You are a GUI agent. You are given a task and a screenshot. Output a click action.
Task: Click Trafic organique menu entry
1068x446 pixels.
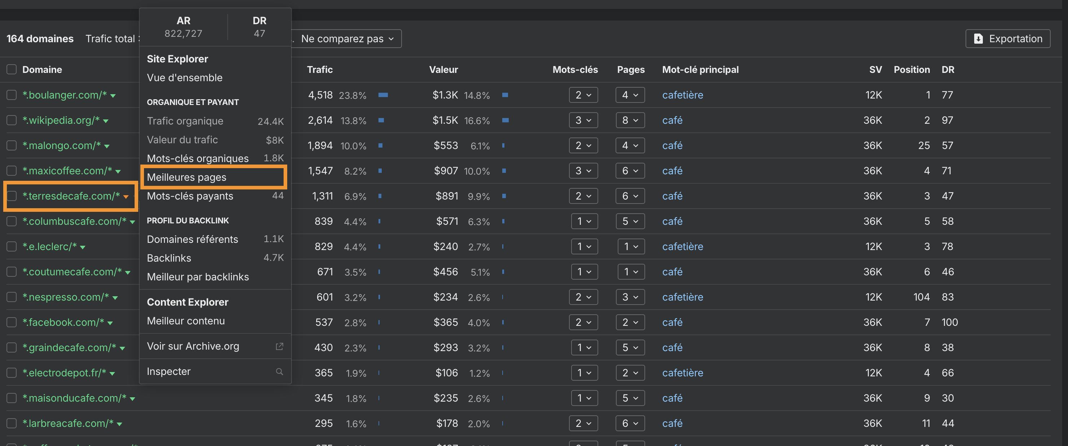coord(185,121)
